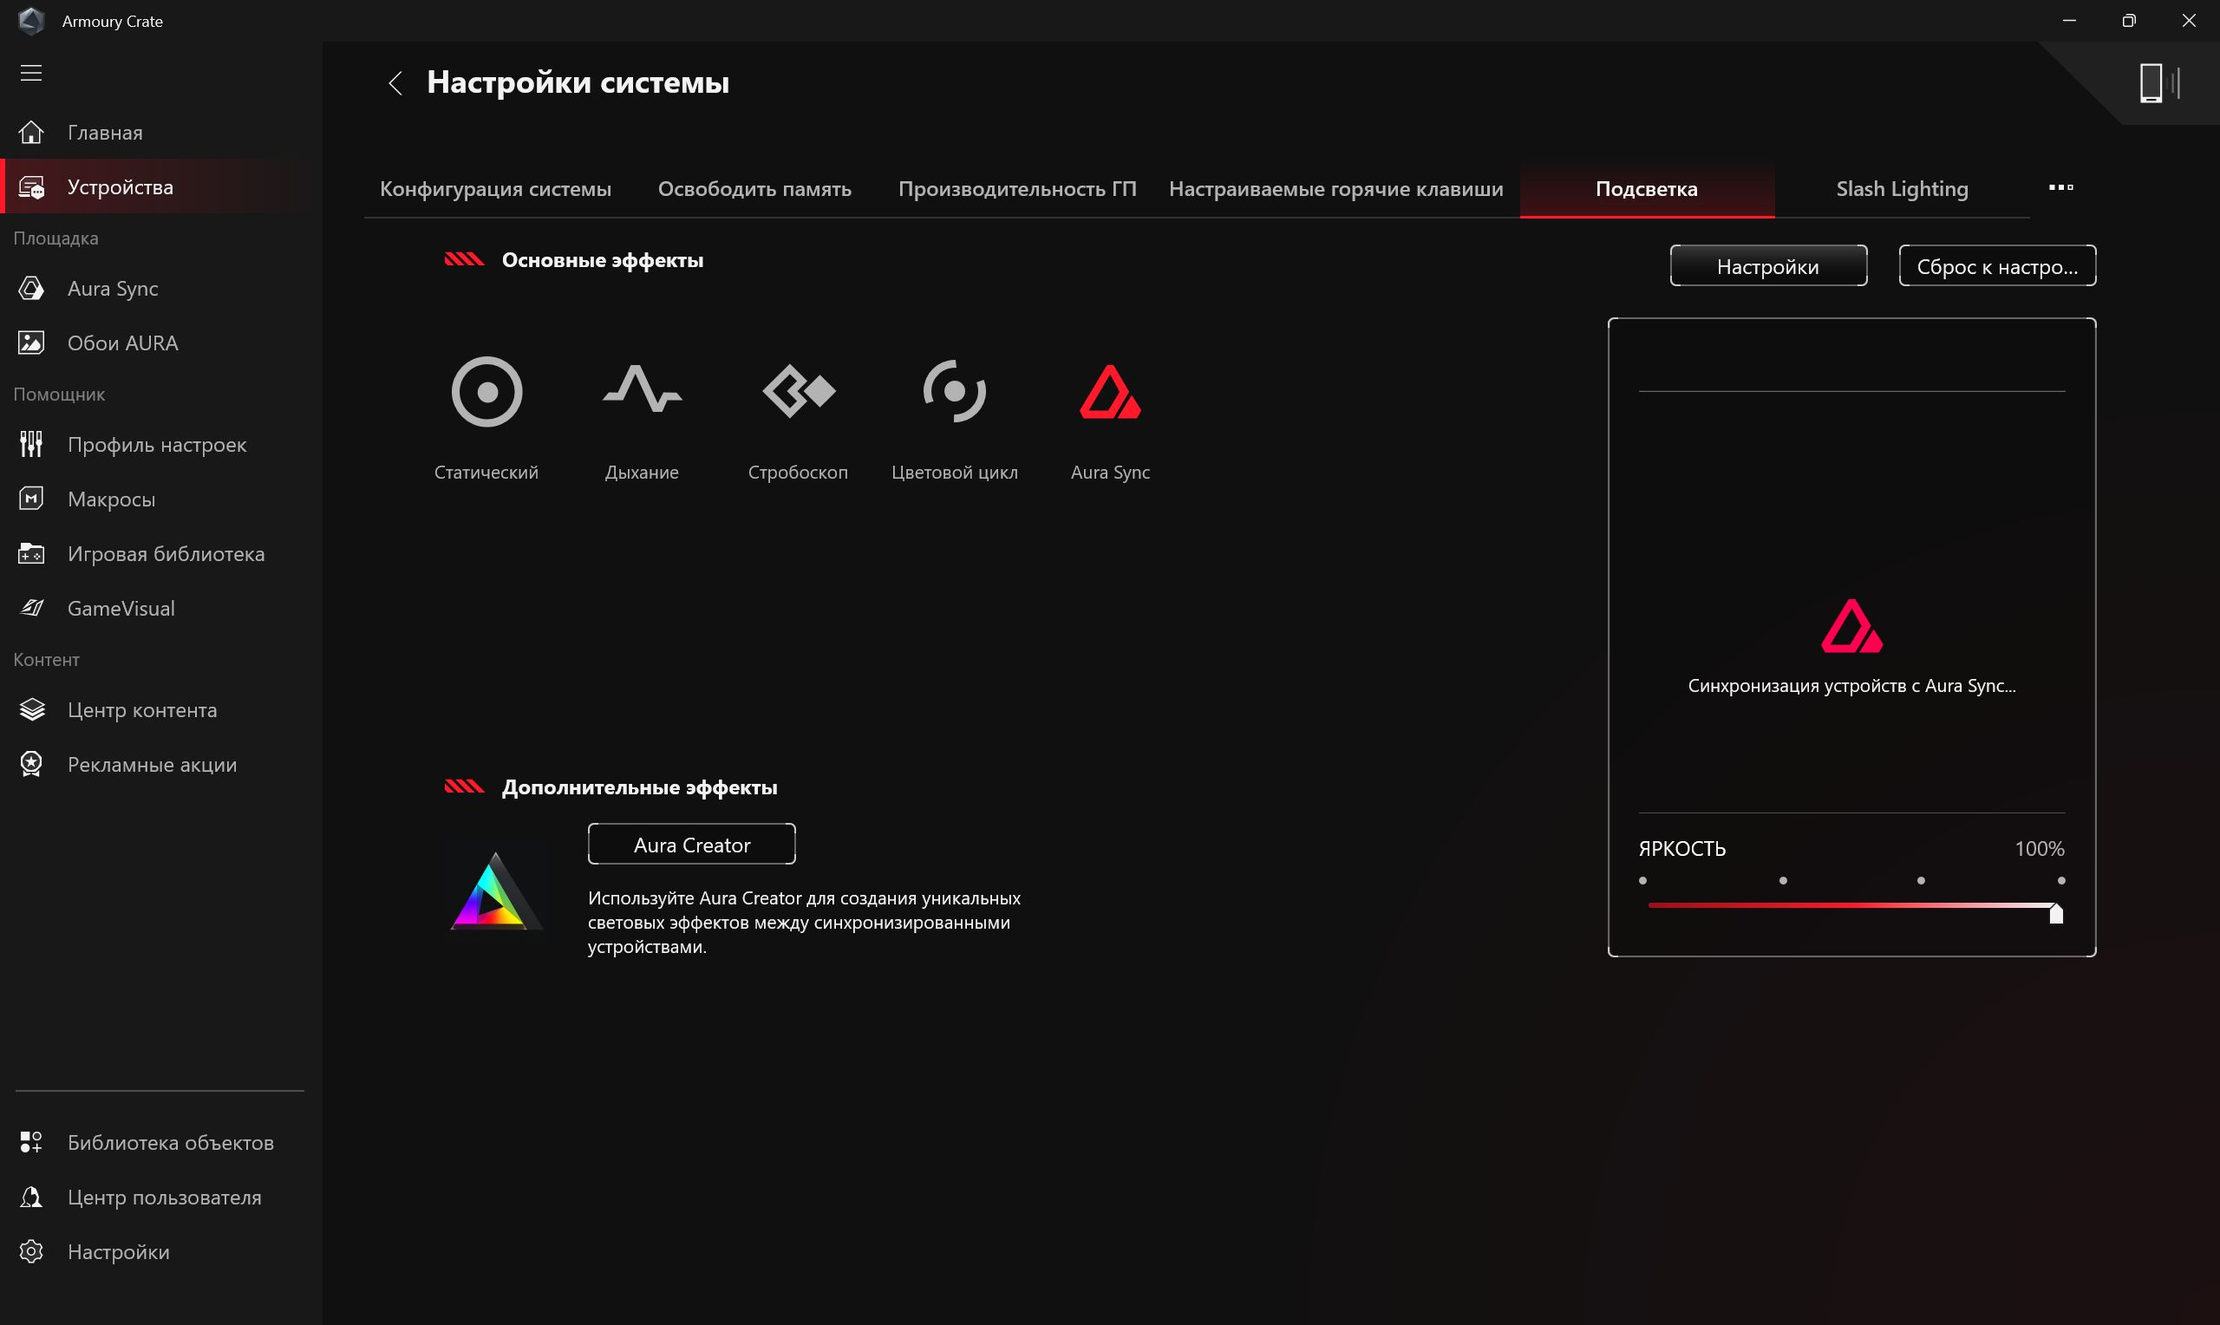The image size is (2220, 1325).
Task: Launch Aura Creator button
Action: (x=692, y=845)
